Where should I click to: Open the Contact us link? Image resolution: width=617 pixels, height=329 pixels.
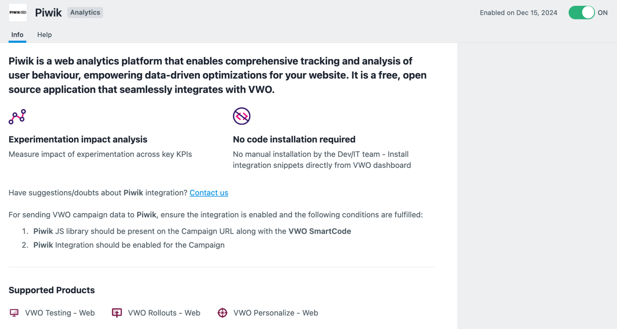coord(209,193)
